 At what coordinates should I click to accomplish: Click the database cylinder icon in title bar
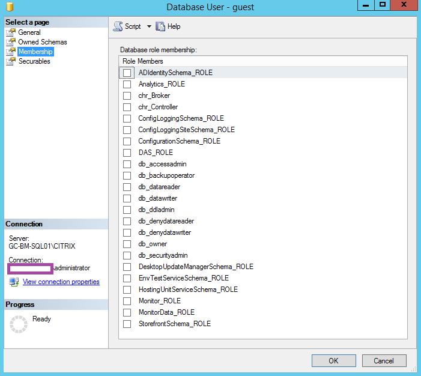10,7
